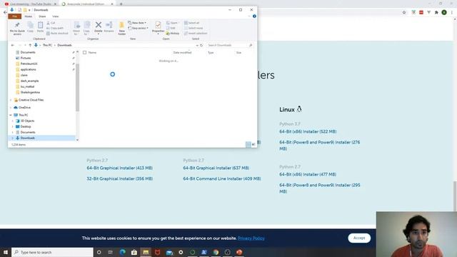Click Explorer Back arrow
Image resolution: width=457 pixels, height=257 pixels.
click(13, 45)
